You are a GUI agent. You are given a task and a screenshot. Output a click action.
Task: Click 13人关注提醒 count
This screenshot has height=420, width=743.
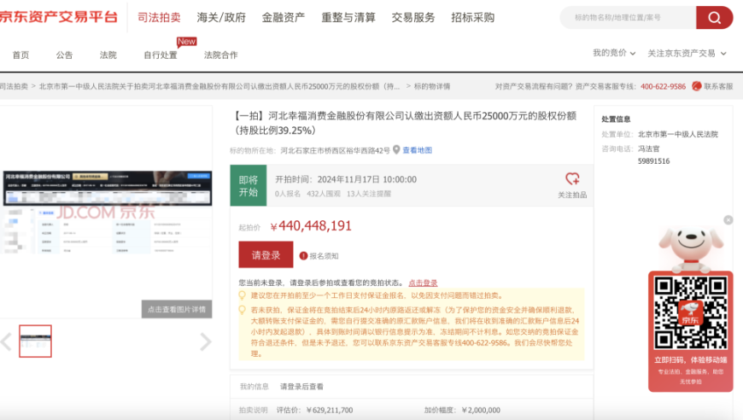pos(369,194)
